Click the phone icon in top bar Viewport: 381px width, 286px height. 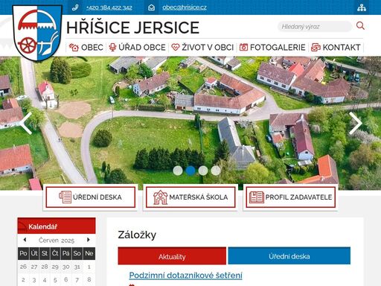tap(75, 7)
